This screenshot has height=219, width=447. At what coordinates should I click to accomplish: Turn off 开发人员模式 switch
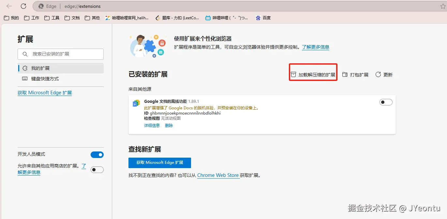click(x=97, y=155)
